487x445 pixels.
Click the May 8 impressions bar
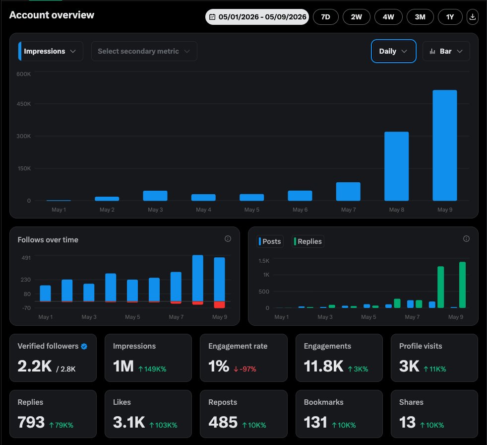[396, 166]
